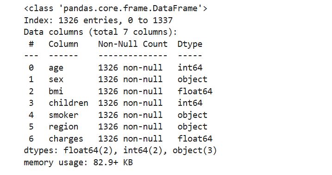Click the object dtype of smoker row
The width and height of the screenshot is (332, 175).
click(193, 115)
